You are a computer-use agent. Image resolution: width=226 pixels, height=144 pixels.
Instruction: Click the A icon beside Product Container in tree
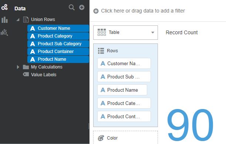point(33,52)
